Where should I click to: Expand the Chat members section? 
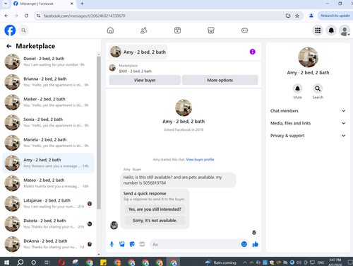[x=308, y=111]
